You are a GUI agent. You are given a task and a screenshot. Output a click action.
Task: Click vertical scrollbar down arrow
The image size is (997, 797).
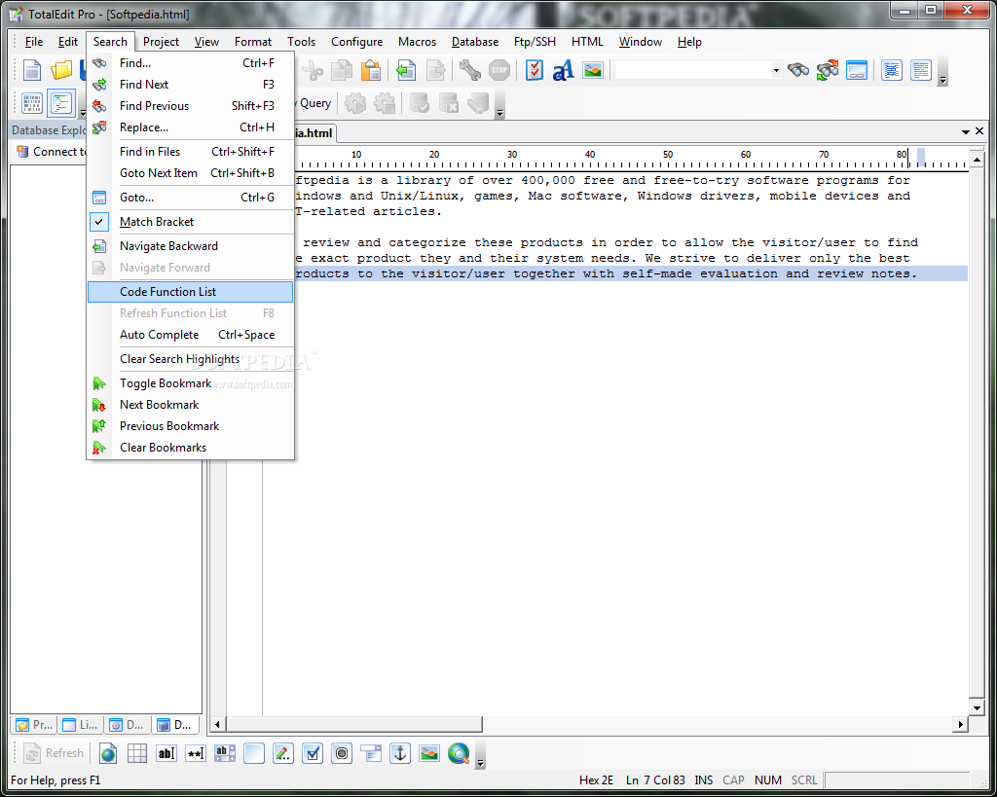point(977,707)
